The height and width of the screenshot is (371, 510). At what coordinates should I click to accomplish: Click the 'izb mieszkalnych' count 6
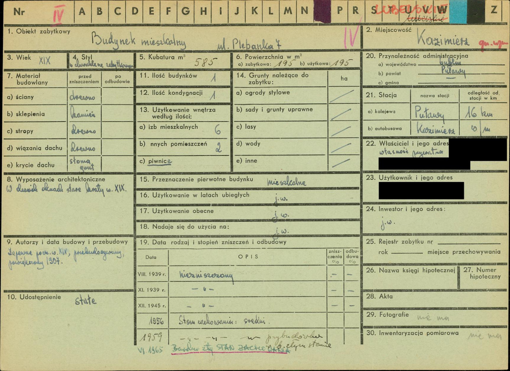[x=217, y=130]
